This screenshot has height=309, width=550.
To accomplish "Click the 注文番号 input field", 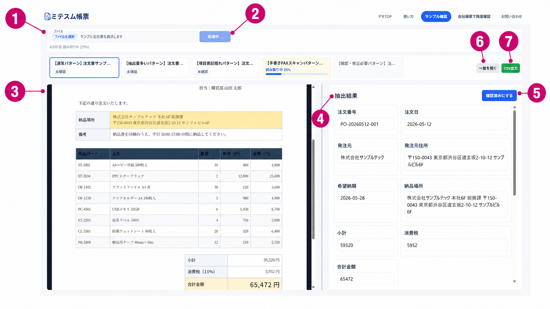I will pyautogui.click(x=365, y=124).
